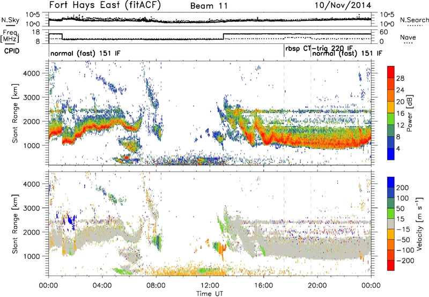Click the 'Time UT' axis label
The height and width of the screenshot is (297, 429).
point(210,294)
